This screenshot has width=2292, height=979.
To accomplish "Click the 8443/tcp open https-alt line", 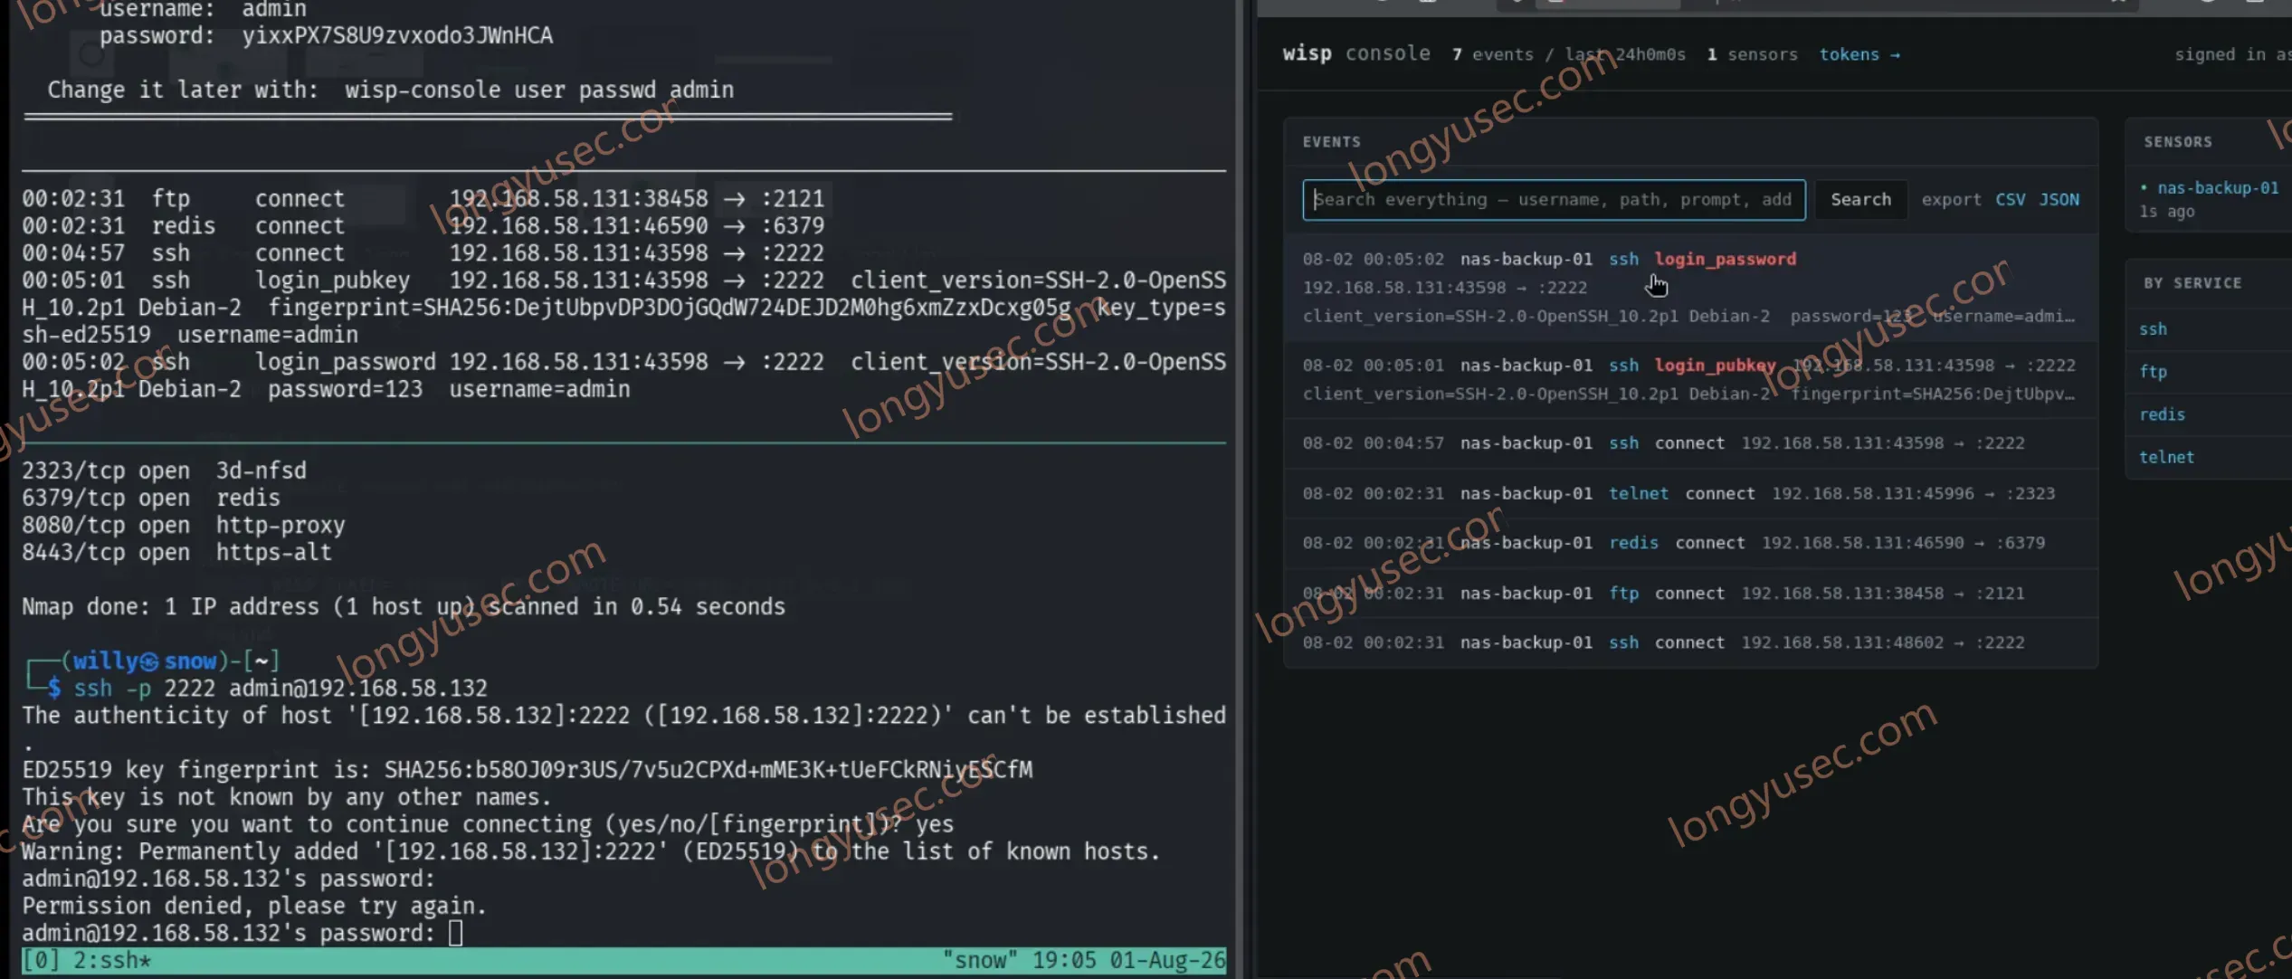I will pos(176,553).
